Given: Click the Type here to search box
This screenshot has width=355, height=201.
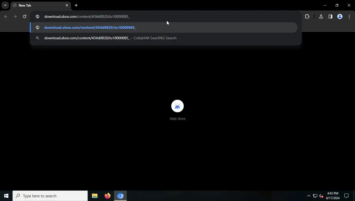Looking at the screenshot, I should click(50, 196).
